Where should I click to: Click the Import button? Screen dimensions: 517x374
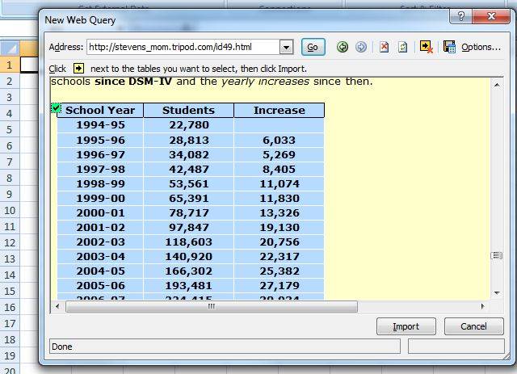(406, 326)
